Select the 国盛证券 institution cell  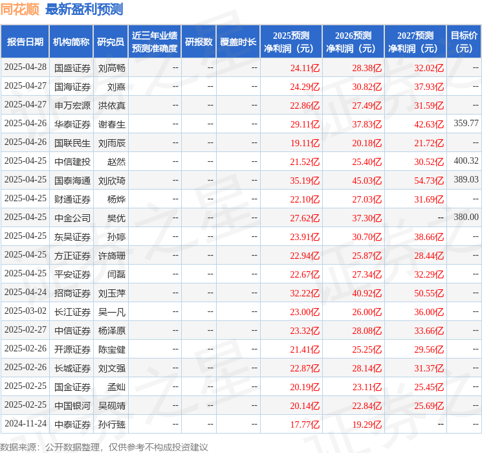pyautogui.click(x=72, y=68)
